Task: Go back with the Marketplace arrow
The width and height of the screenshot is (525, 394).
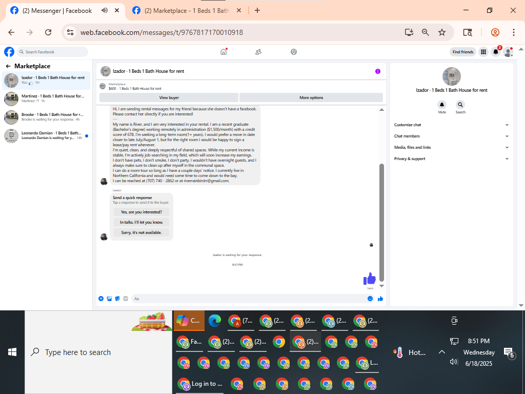Action: 8,66
